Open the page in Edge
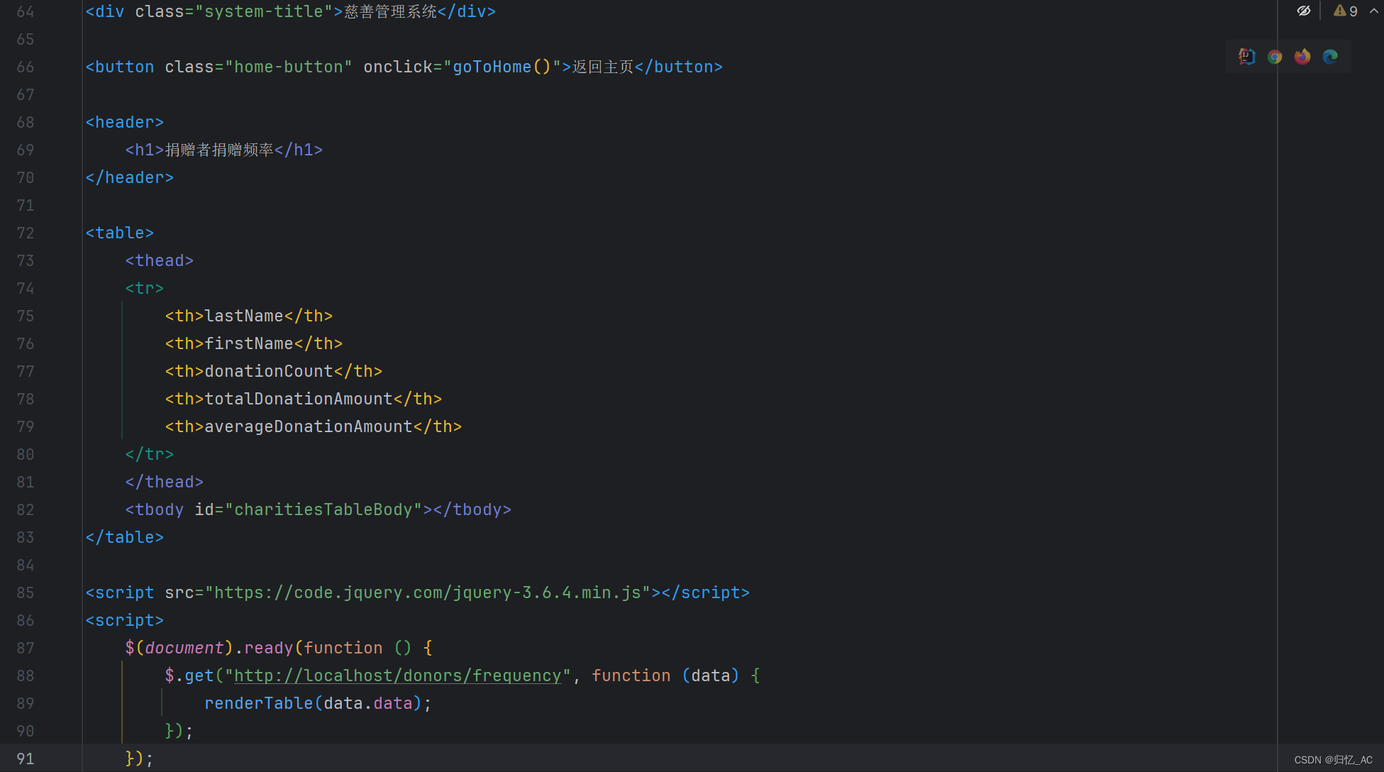The height and width of the screenshot is (772, 1384). 1330,57
